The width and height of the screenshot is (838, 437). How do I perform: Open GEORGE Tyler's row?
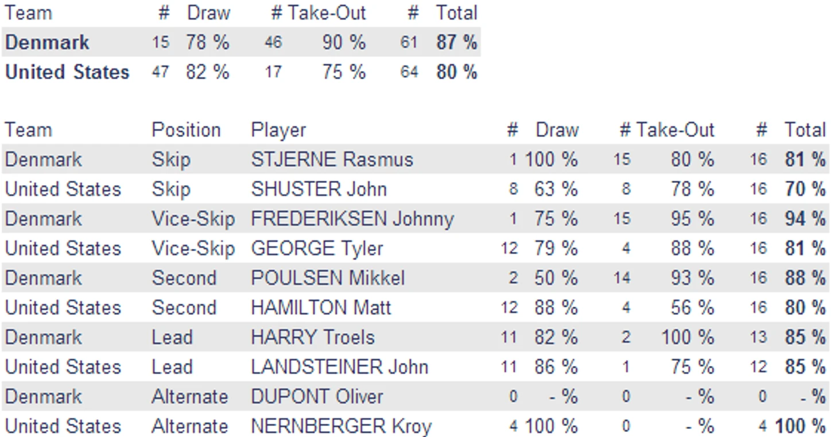tap(416, 248)
